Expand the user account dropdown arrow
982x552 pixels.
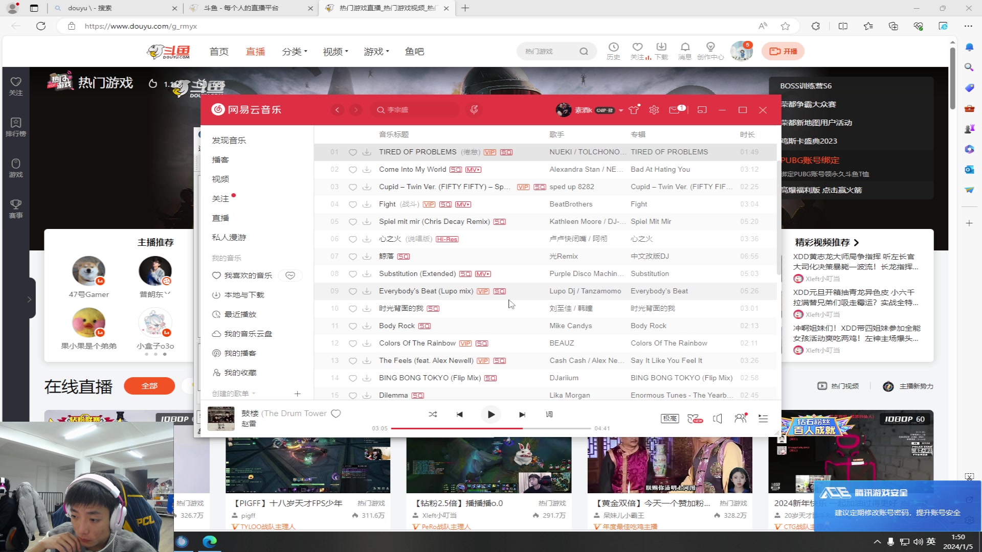[621, 110]
